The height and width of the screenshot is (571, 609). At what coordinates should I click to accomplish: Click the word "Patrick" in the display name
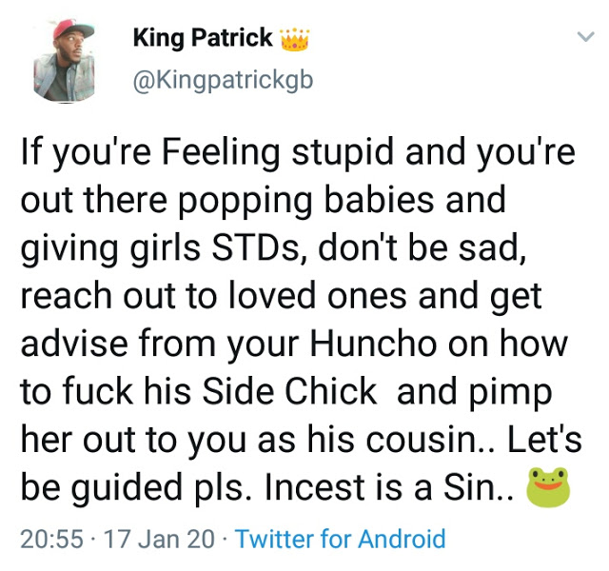[232, 38]
